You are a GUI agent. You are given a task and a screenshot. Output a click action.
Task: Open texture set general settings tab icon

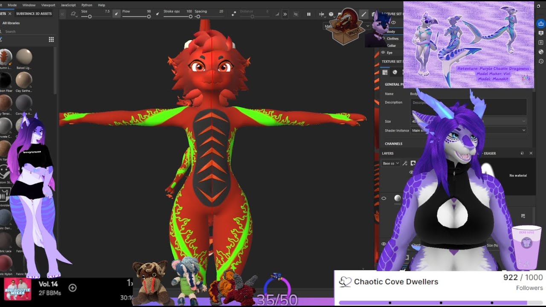(x=385, y=72)
